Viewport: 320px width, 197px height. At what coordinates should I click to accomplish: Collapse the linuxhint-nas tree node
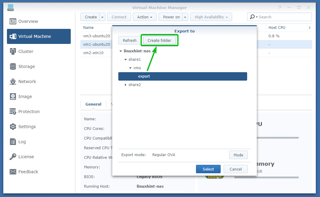click(121, 51)
